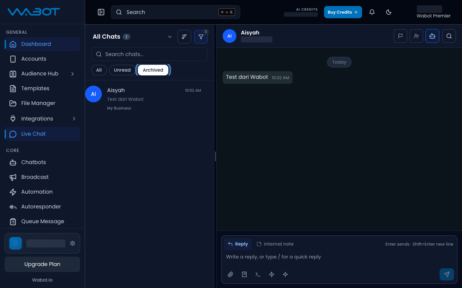
Task: Click the Buy Credits button
Action: tap(343, 12)
